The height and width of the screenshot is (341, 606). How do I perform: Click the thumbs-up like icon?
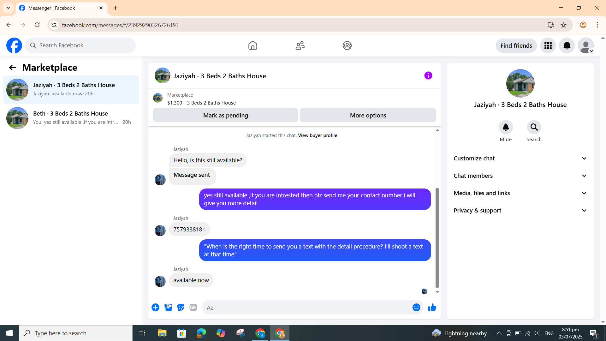point(432,308)
